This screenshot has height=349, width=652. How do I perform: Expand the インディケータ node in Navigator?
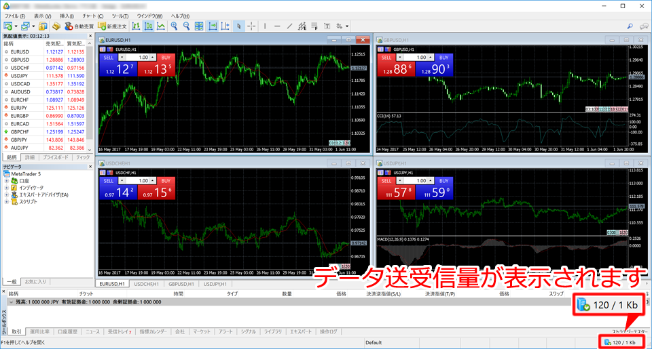6,188
